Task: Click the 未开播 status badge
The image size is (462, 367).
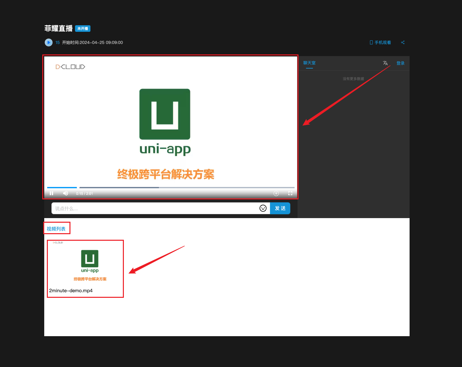Action: tap(83, 29)
